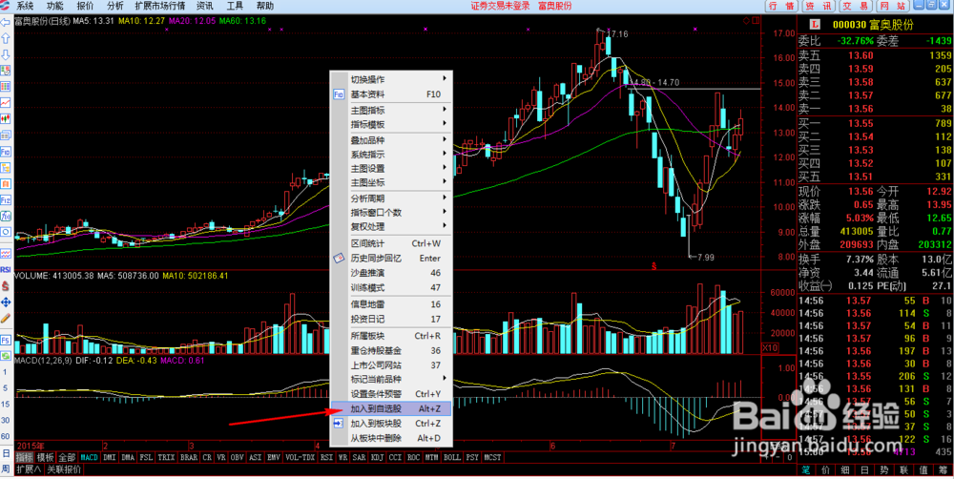Click the 交易 button at top right

tap(855, 6)
